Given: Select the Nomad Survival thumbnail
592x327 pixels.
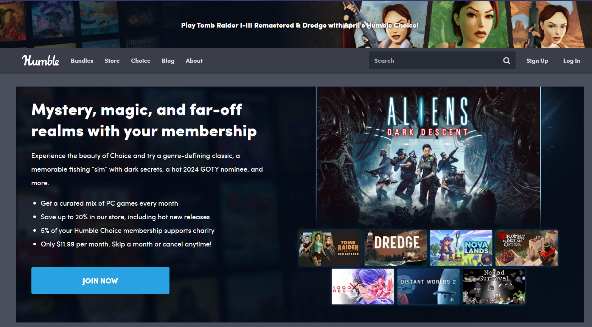Looking at the screenshot, I should (494, 287).
